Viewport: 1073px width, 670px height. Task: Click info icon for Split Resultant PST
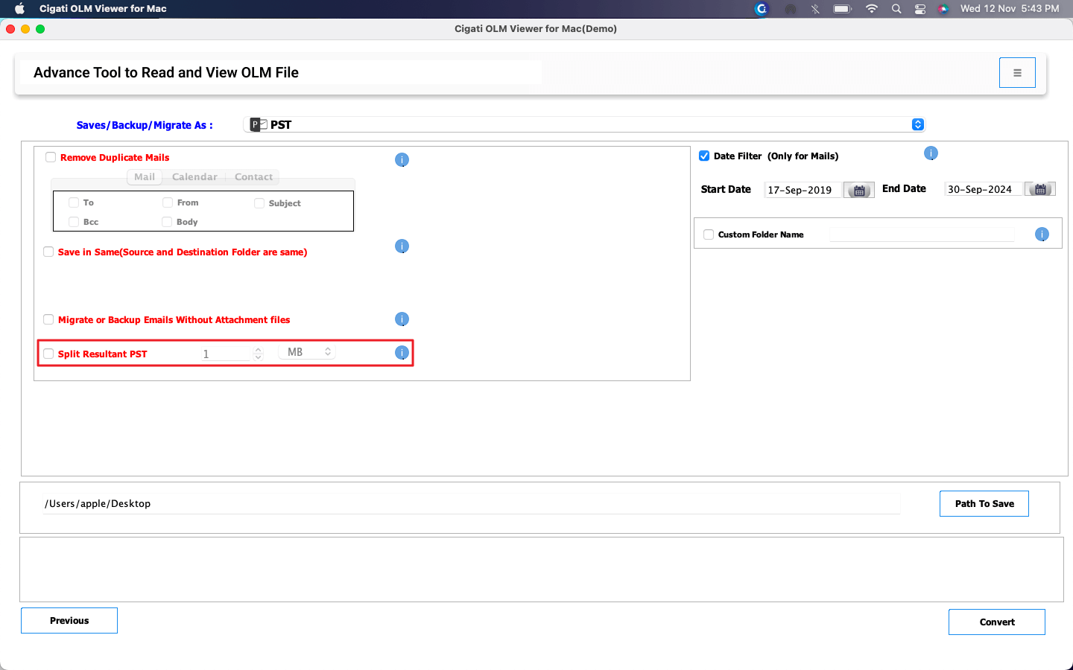tap(402, 353)
